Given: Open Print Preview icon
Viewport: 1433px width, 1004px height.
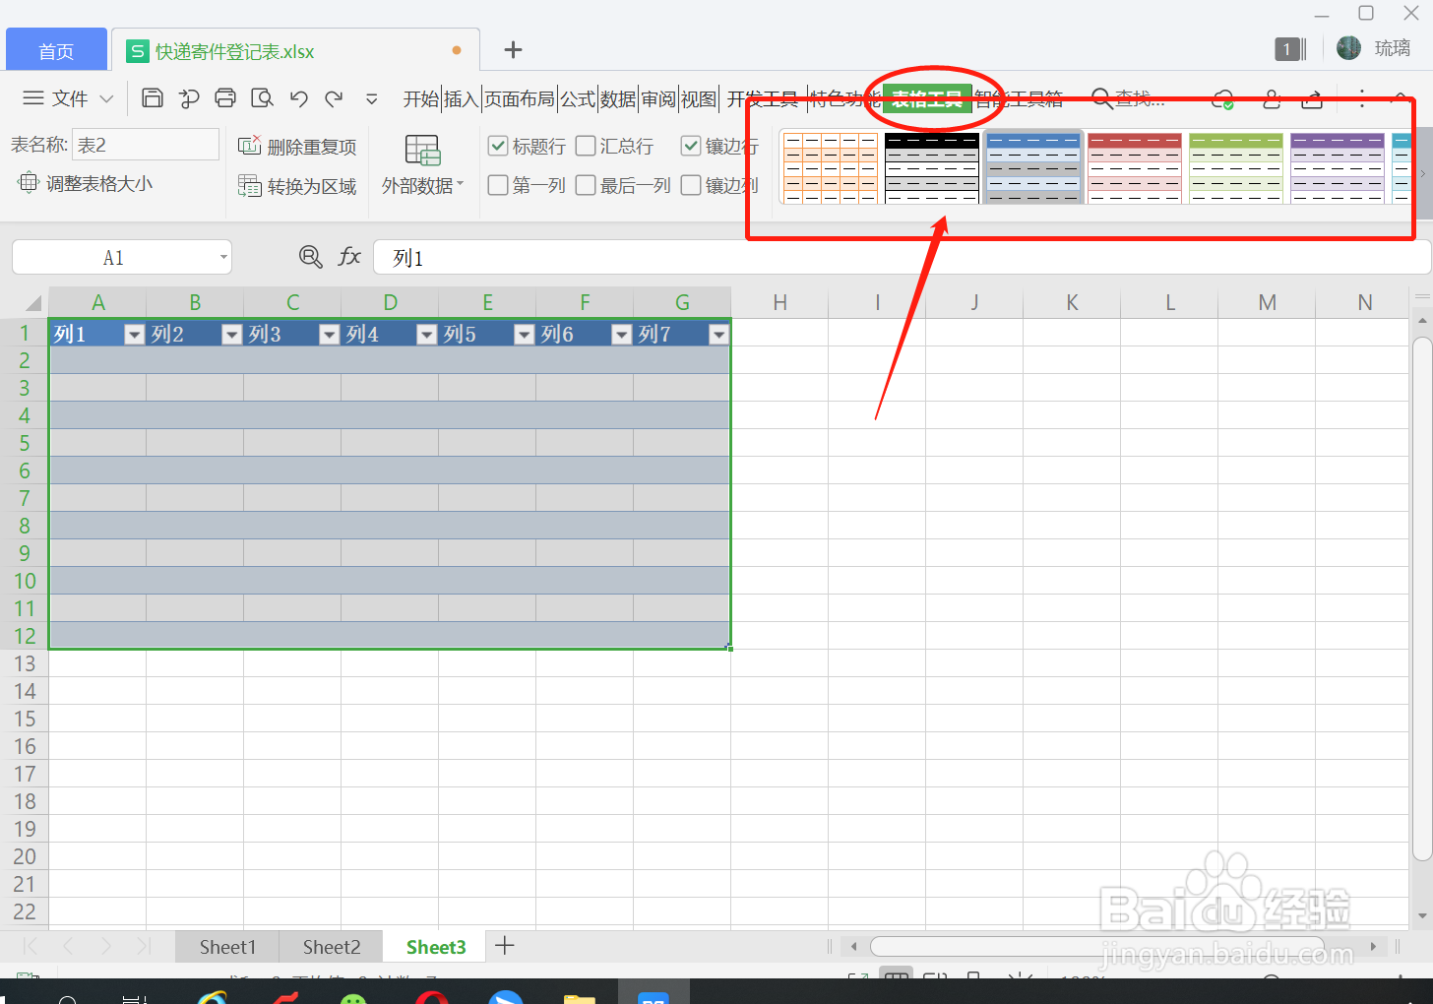Looking at the screenshot, I should tap(262, 97).
